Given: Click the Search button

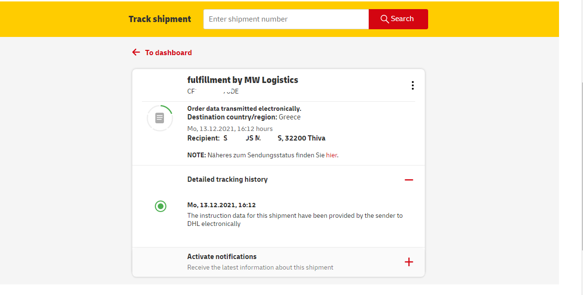Looking at the screenshot, I should [x=398, y=19].
